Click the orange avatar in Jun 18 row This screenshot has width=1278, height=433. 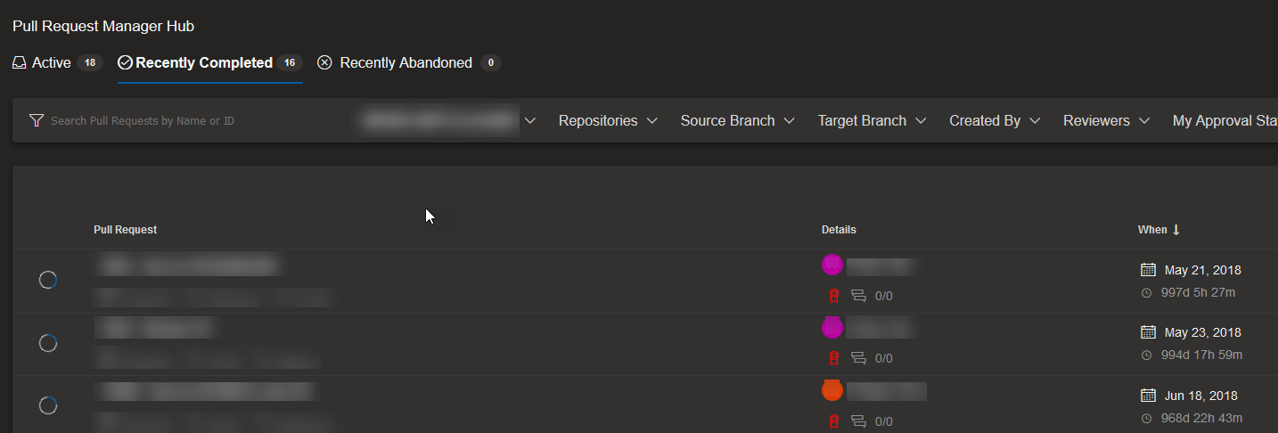pyautogui.click(x=832, y=390)
